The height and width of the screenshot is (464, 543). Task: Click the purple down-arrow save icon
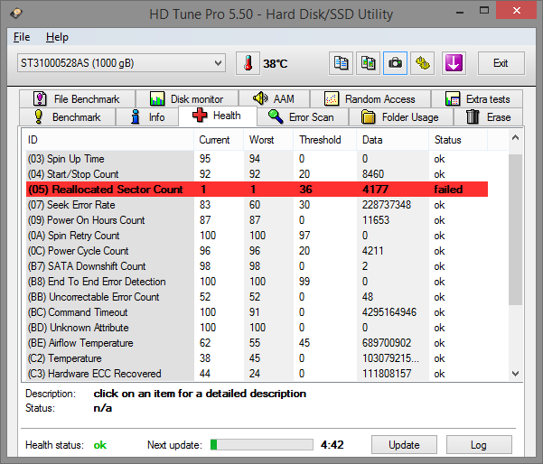(453, 63)
